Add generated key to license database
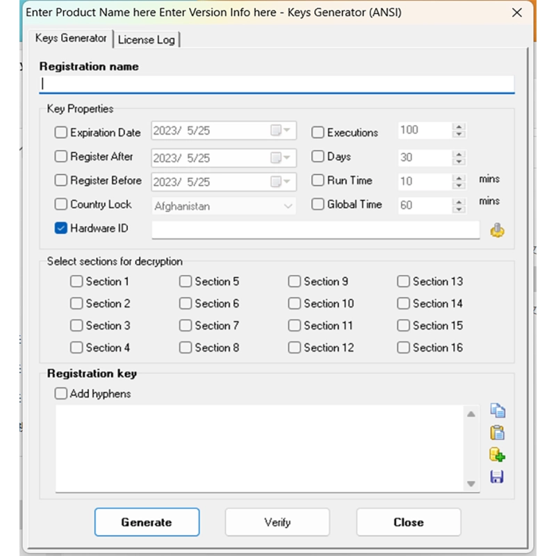This screenshot has height=556, width=556. 498,455
